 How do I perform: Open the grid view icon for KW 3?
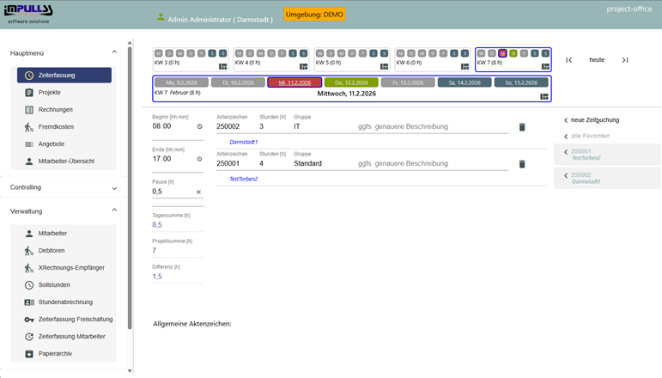click(223, 65)
